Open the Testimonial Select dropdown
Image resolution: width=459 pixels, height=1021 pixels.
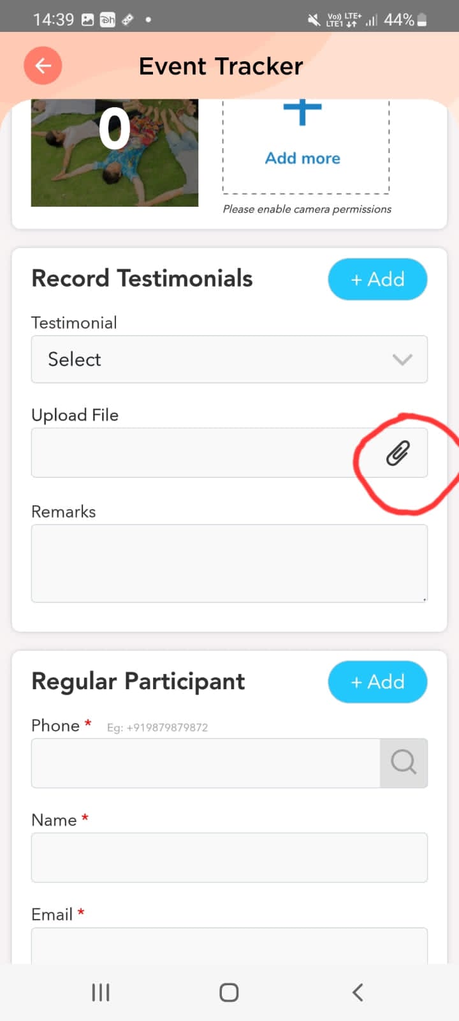(210, 359)
